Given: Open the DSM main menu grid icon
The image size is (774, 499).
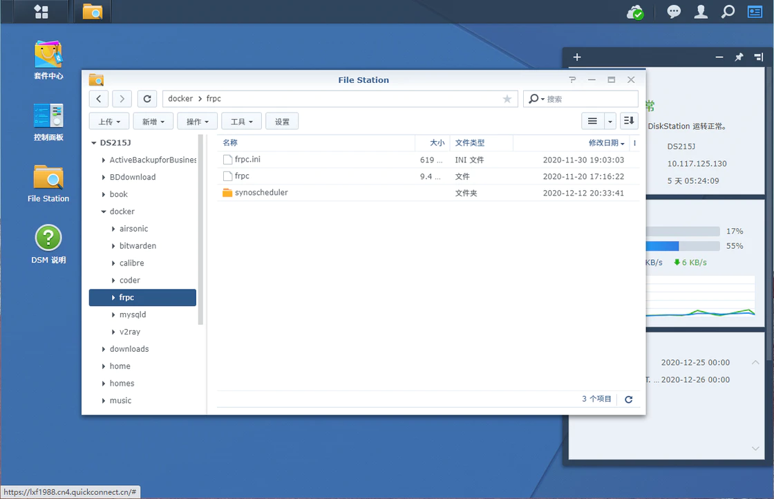Looking at the screenshot, I should point(41,12).
